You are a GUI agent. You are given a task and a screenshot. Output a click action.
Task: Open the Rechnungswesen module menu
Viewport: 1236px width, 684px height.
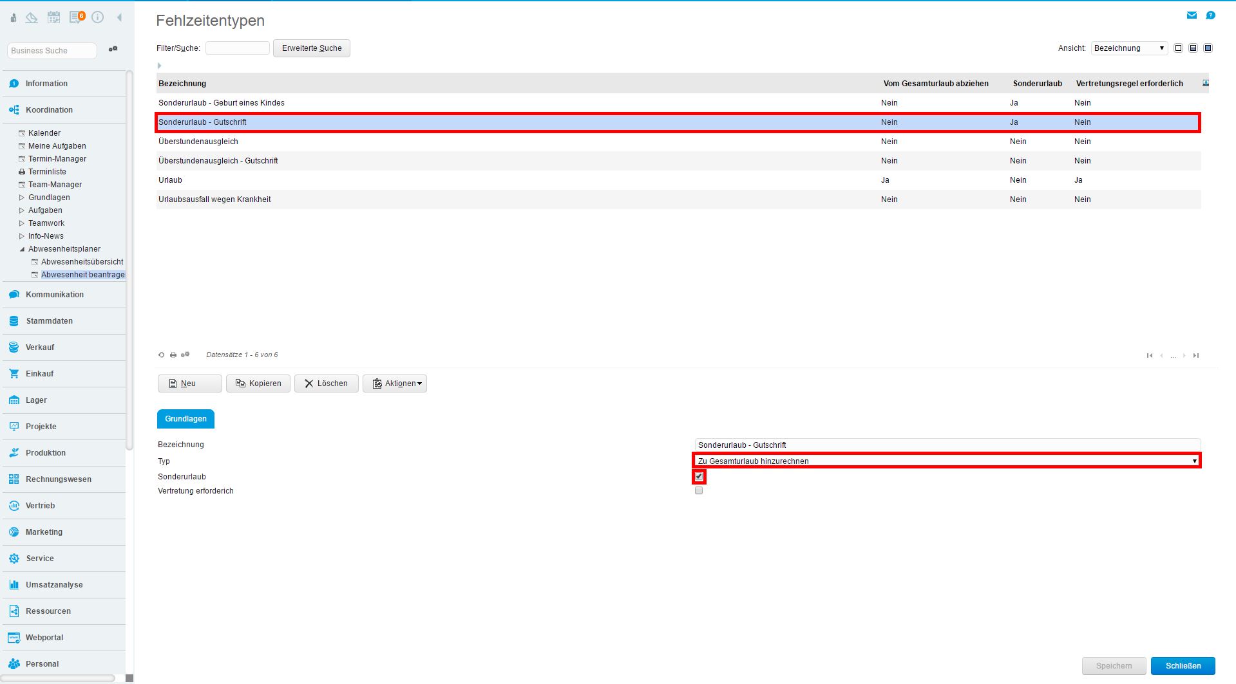pos(64,479)
